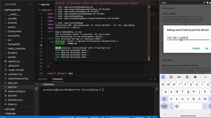The image size is (211, 118).
Task: Hide the keyboard with down chevron
Action: point(166,114)
